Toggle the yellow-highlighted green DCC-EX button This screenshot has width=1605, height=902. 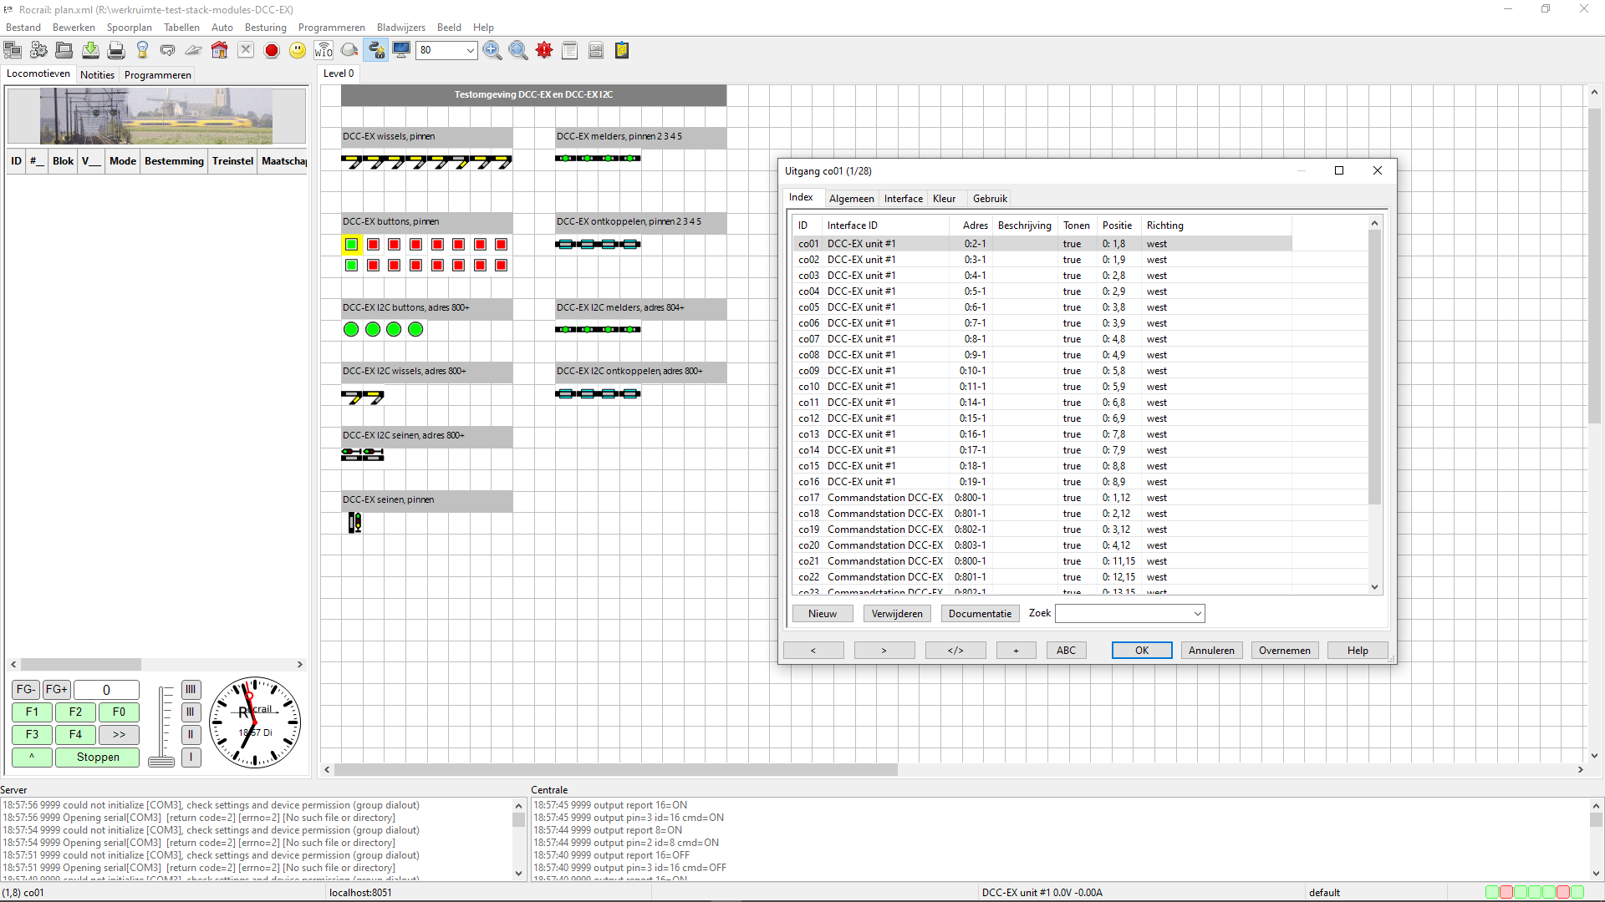click(351, 245)
